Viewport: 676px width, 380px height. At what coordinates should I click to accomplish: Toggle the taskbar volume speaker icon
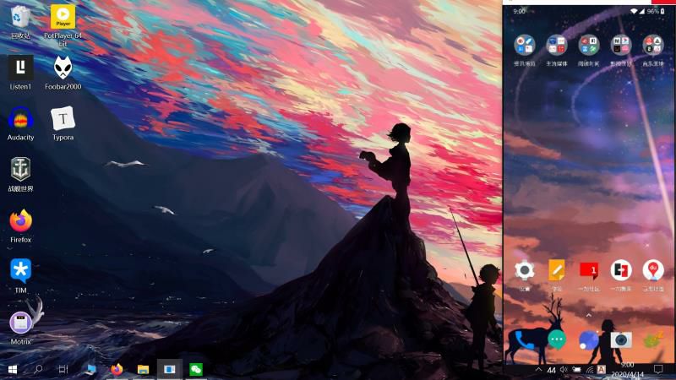(x=564, y=370)
